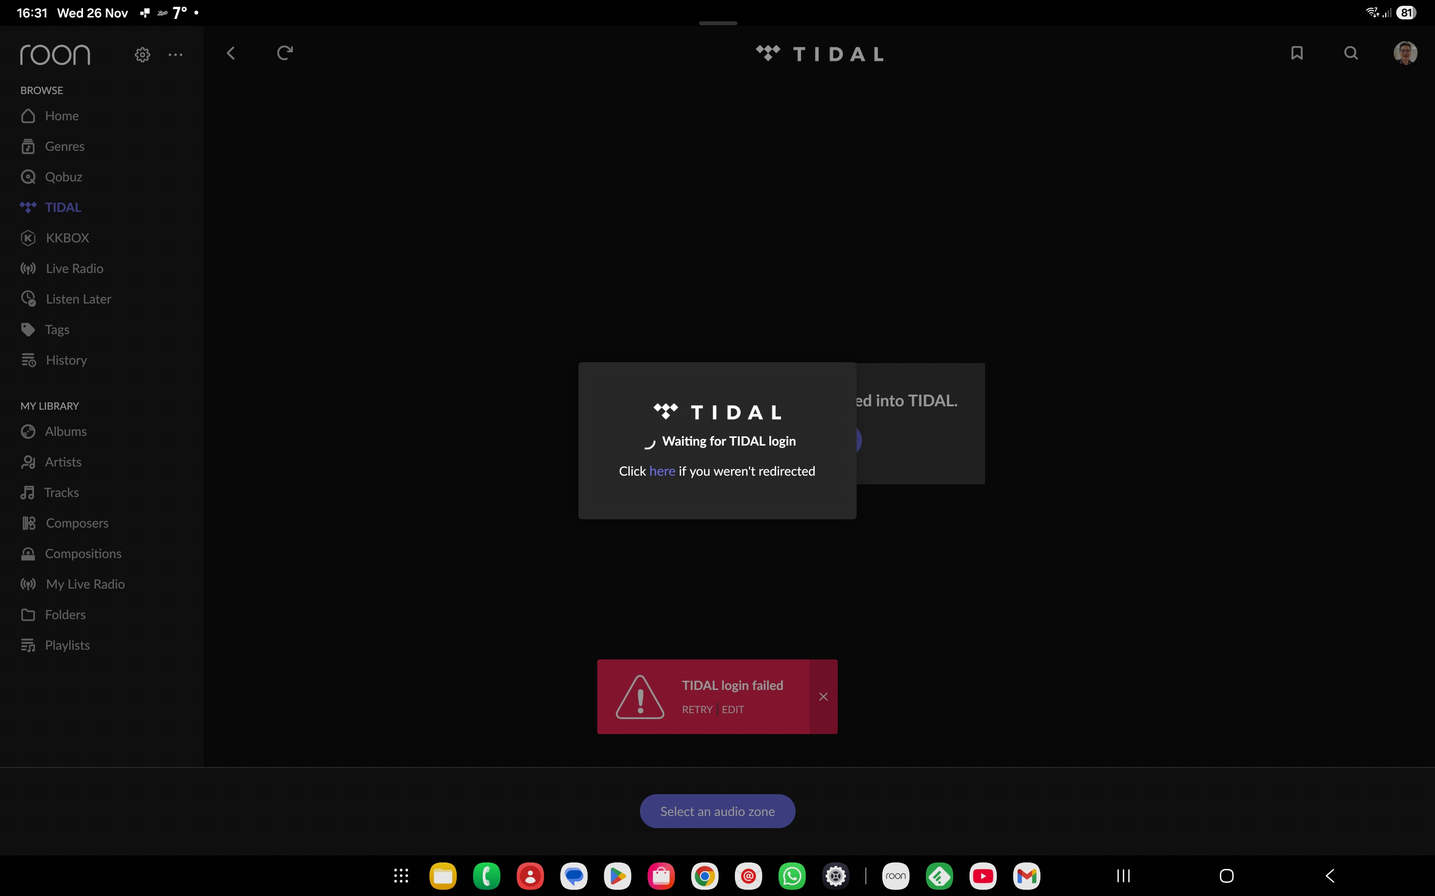Select an audio zone

pos(717,811)
